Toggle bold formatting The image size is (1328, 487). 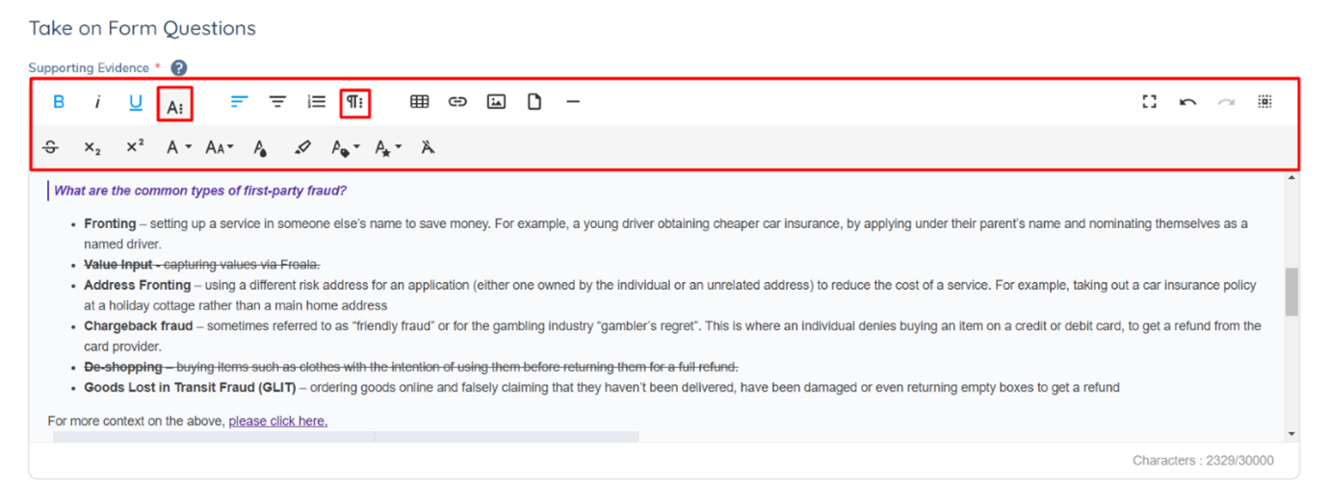[59, 102]
